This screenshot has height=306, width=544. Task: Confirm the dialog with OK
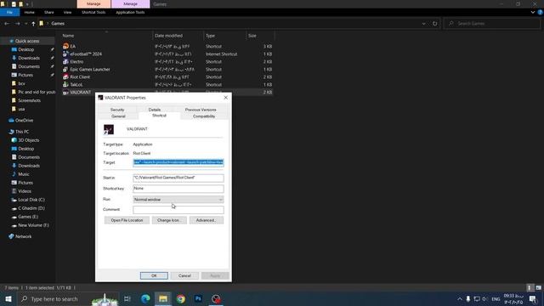click(154, 275)
